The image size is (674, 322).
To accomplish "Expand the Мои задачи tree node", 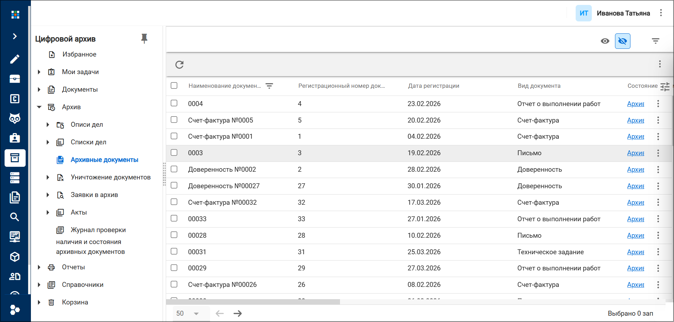I will pyautogui.click(x=39, y=72).
